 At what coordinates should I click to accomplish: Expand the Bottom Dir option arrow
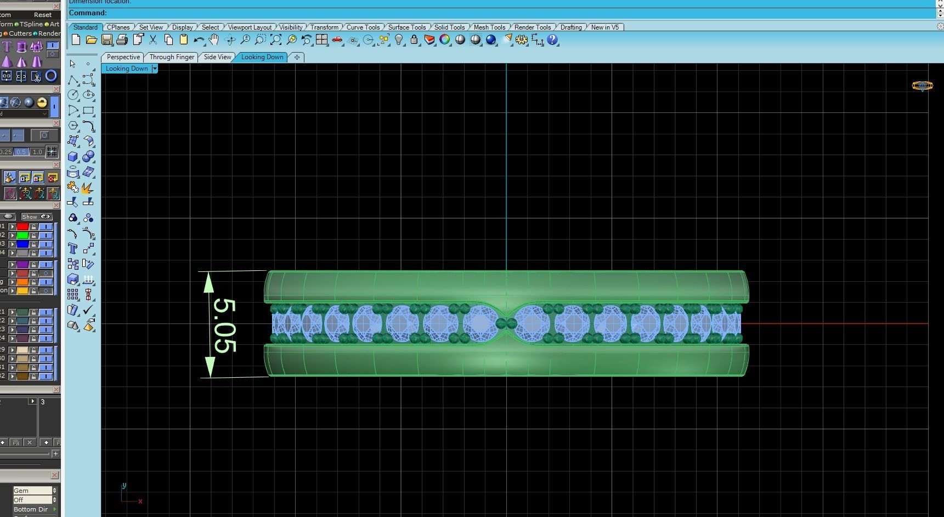(x=55, y=509)
